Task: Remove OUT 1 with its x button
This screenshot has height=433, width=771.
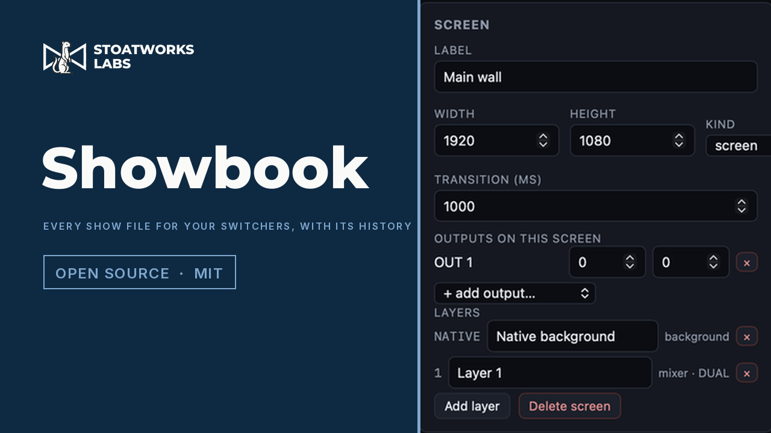Action: 747,263
